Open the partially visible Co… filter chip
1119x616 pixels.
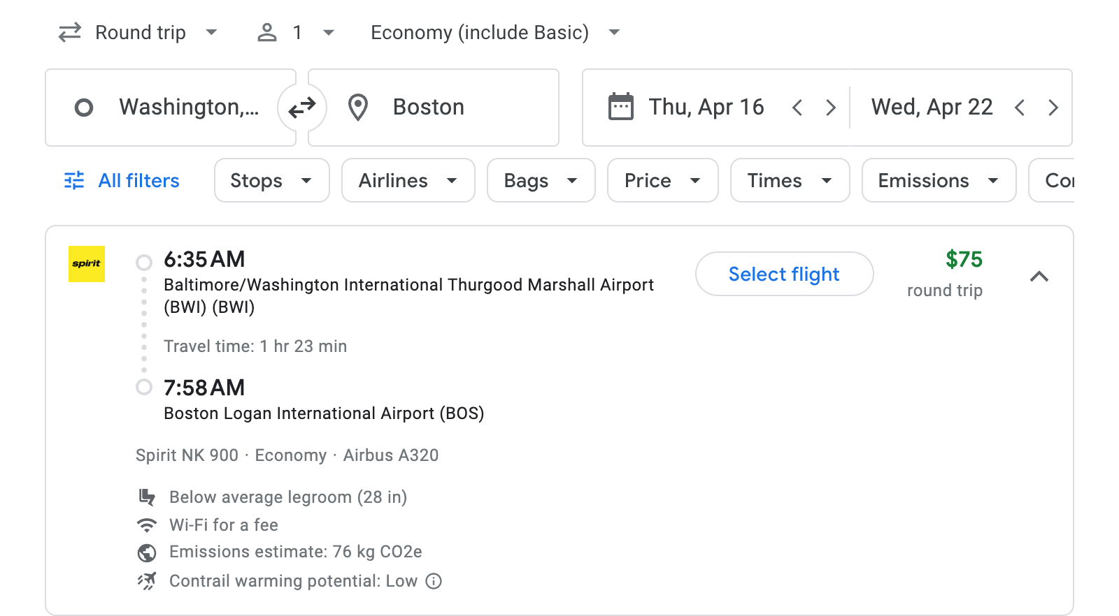(x=1052, y=181)
